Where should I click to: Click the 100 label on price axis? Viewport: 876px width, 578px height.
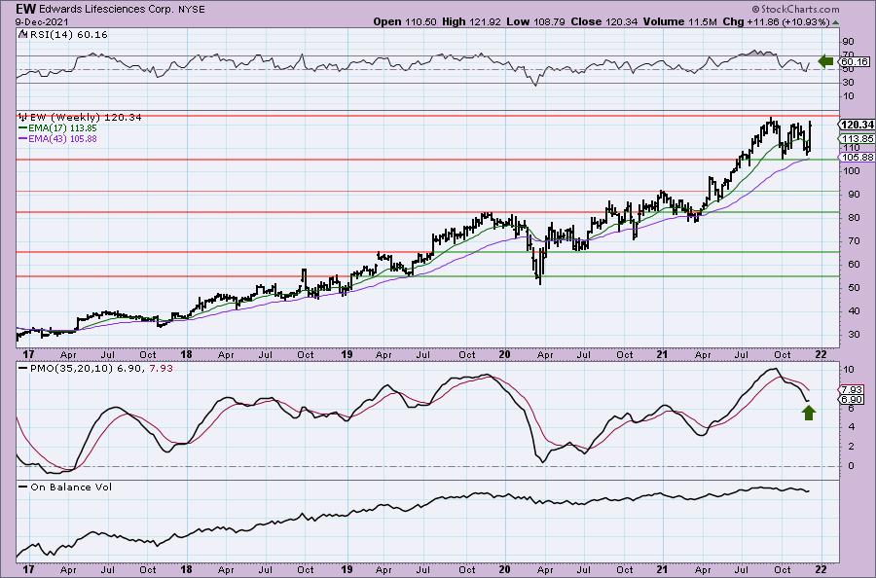[x=851, y=171]
